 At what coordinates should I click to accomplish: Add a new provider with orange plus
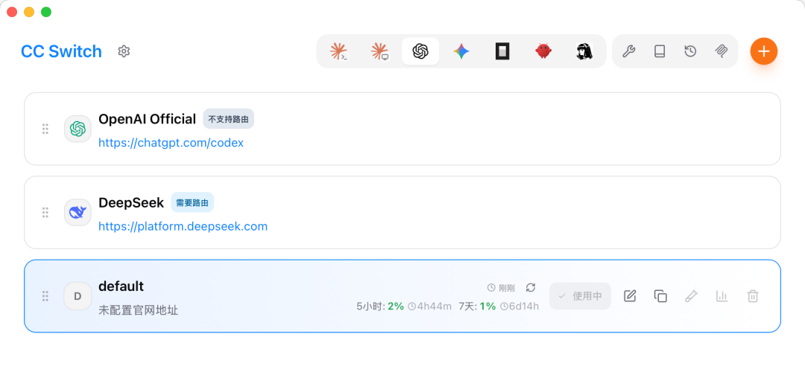(x=764, y=51)
